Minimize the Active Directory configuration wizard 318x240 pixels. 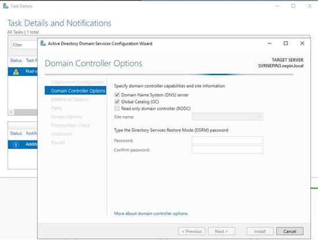pyautogui.click(x=269, y=43)
